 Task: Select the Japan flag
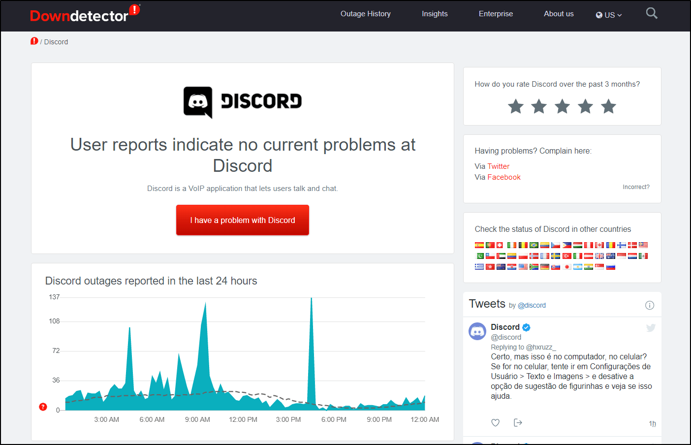tap(567, 267)
